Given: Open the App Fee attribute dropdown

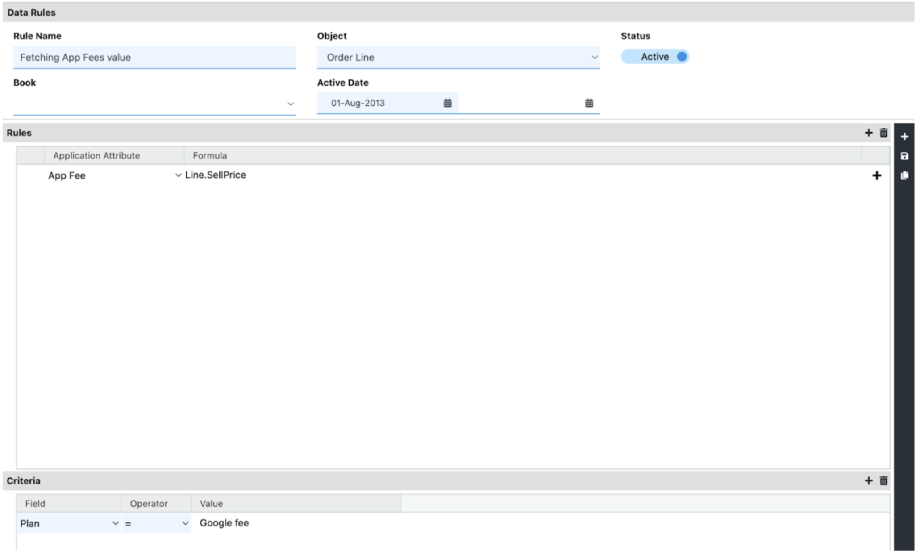Looking at the screenshot, I should tap(178, 175).
